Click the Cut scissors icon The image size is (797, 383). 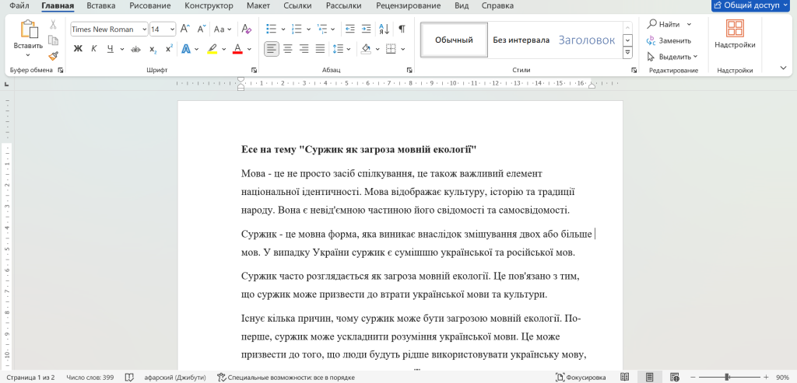click(53, 24)
